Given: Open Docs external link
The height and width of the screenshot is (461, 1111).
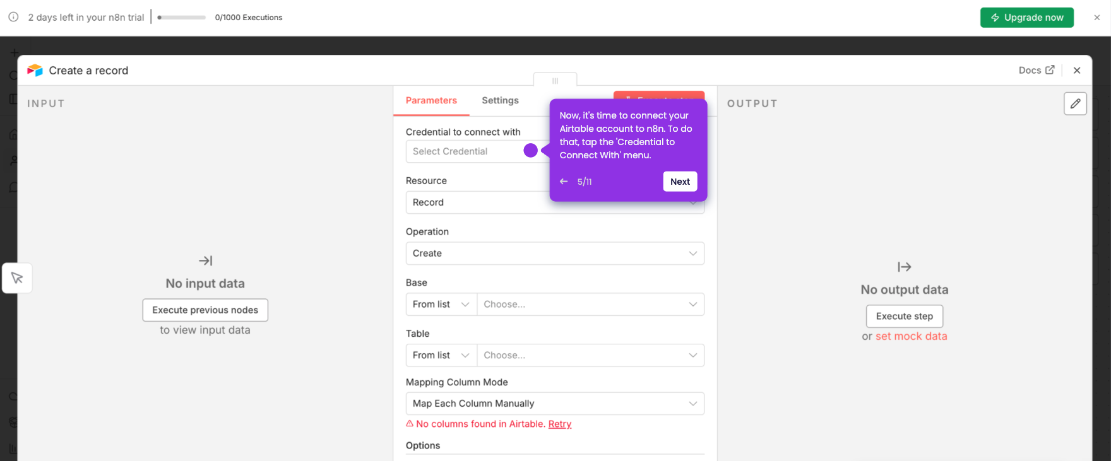Looking at the screenshot, I should (x=1036, y=70).
